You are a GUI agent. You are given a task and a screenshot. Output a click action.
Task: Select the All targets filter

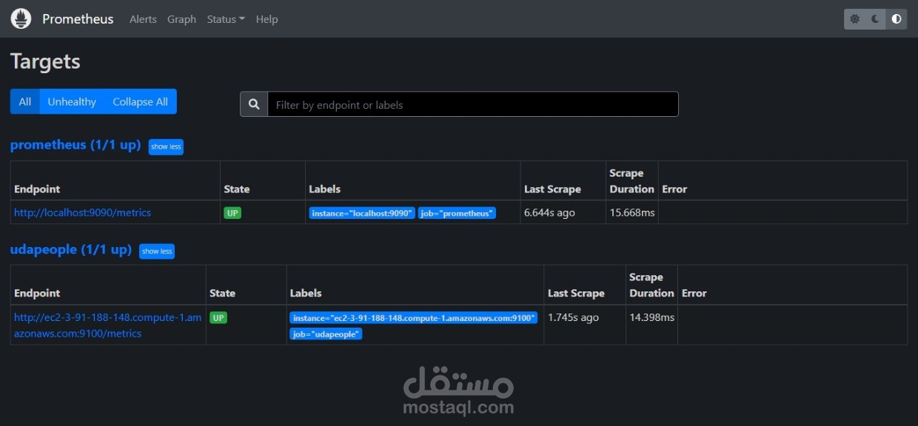click(25, 101)
